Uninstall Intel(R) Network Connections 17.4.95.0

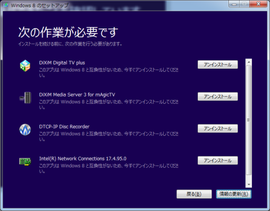pos(218,160)
